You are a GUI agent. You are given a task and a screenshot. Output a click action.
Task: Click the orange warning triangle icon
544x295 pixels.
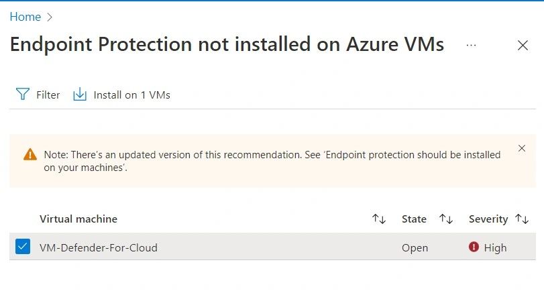(x=30, y=154)
